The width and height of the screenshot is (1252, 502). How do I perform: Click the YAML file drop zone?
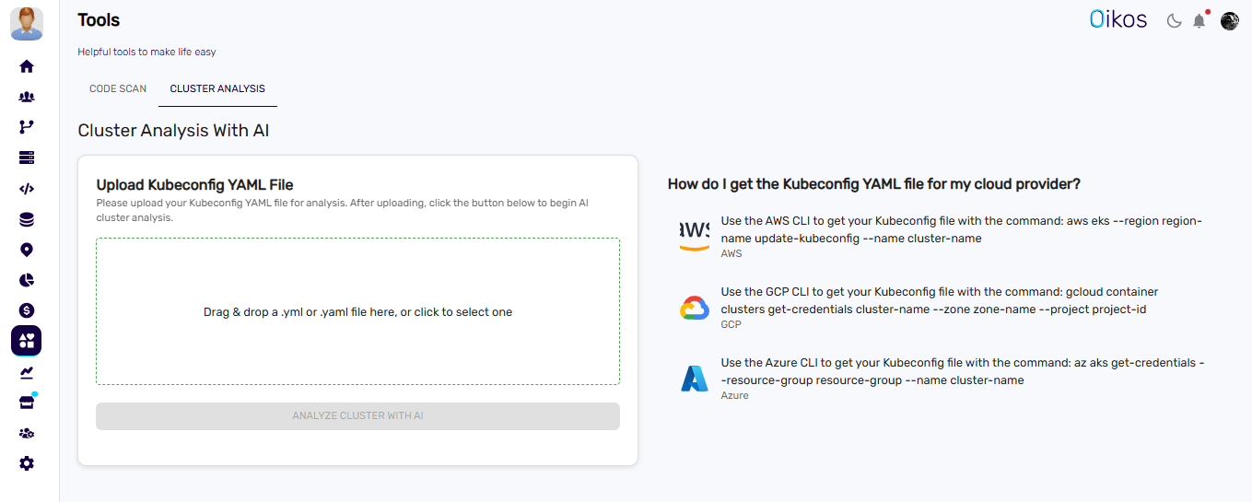[357, 312]
